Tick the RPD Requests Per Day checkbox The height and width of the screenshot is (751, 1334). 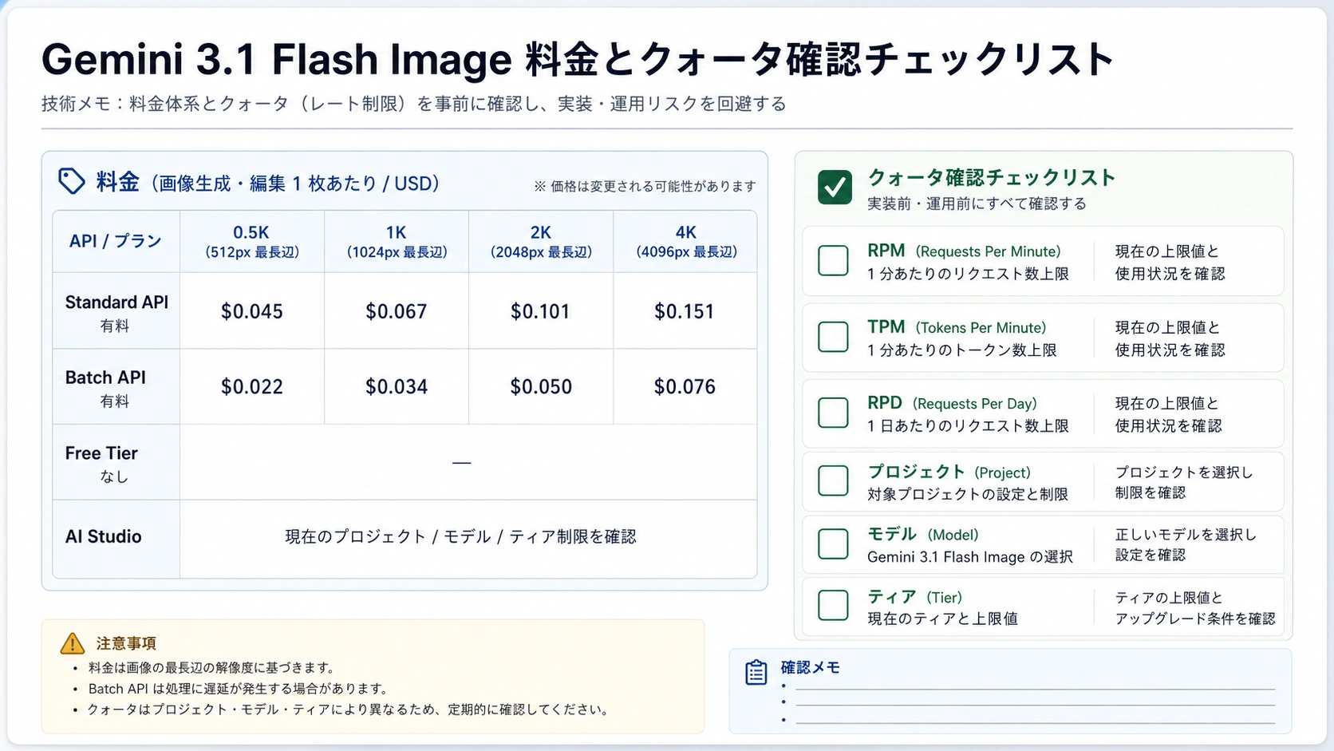[833, 413]
